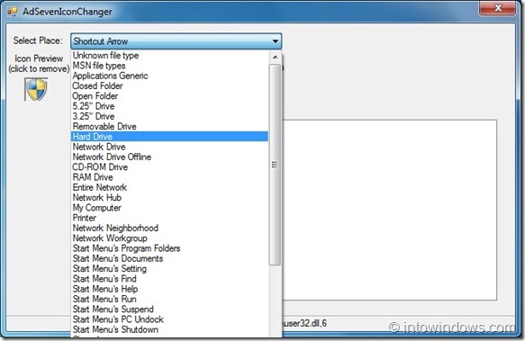The width and height of the screenshot is (525, 341).
Task: Select Network Workgroup from the list
Action: [170, 238]
